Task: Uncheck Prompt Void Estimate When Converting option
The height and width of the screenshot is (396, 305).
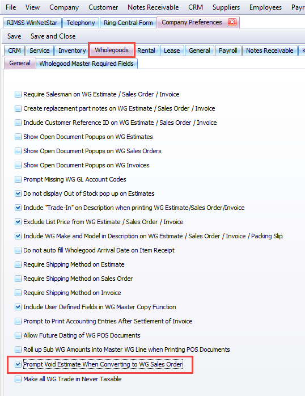Action: pos(18,364)
